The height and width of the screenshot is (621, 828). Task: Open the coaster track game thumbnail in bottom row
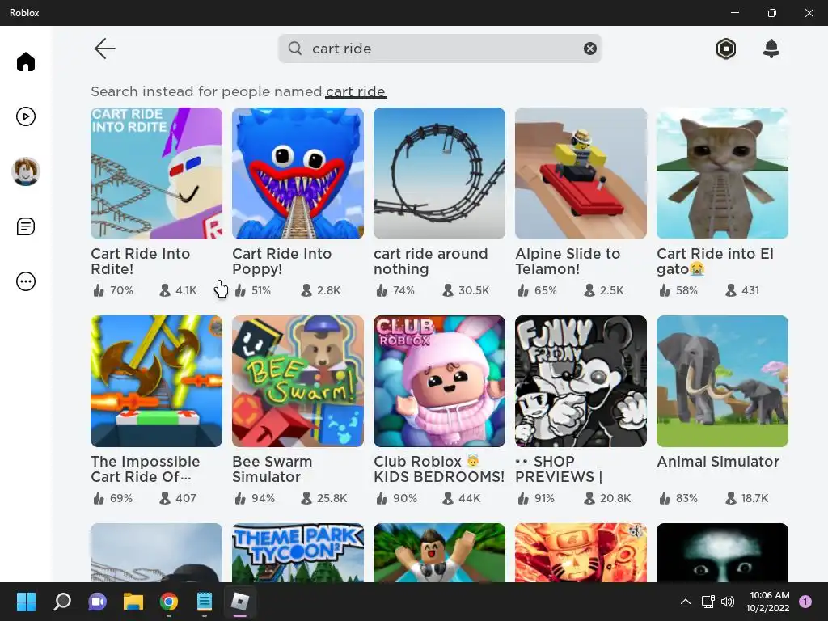pyautogui.click(x=156, y=553)
